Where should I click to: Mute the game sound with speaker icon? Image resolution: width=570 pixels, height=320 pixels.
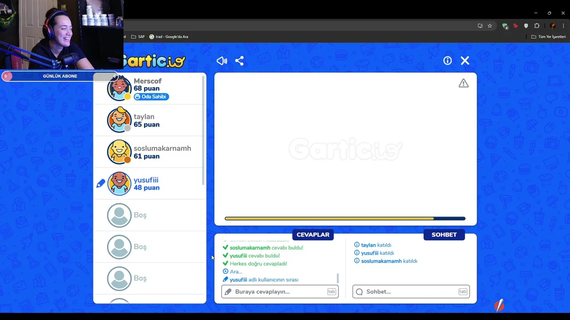222,61
